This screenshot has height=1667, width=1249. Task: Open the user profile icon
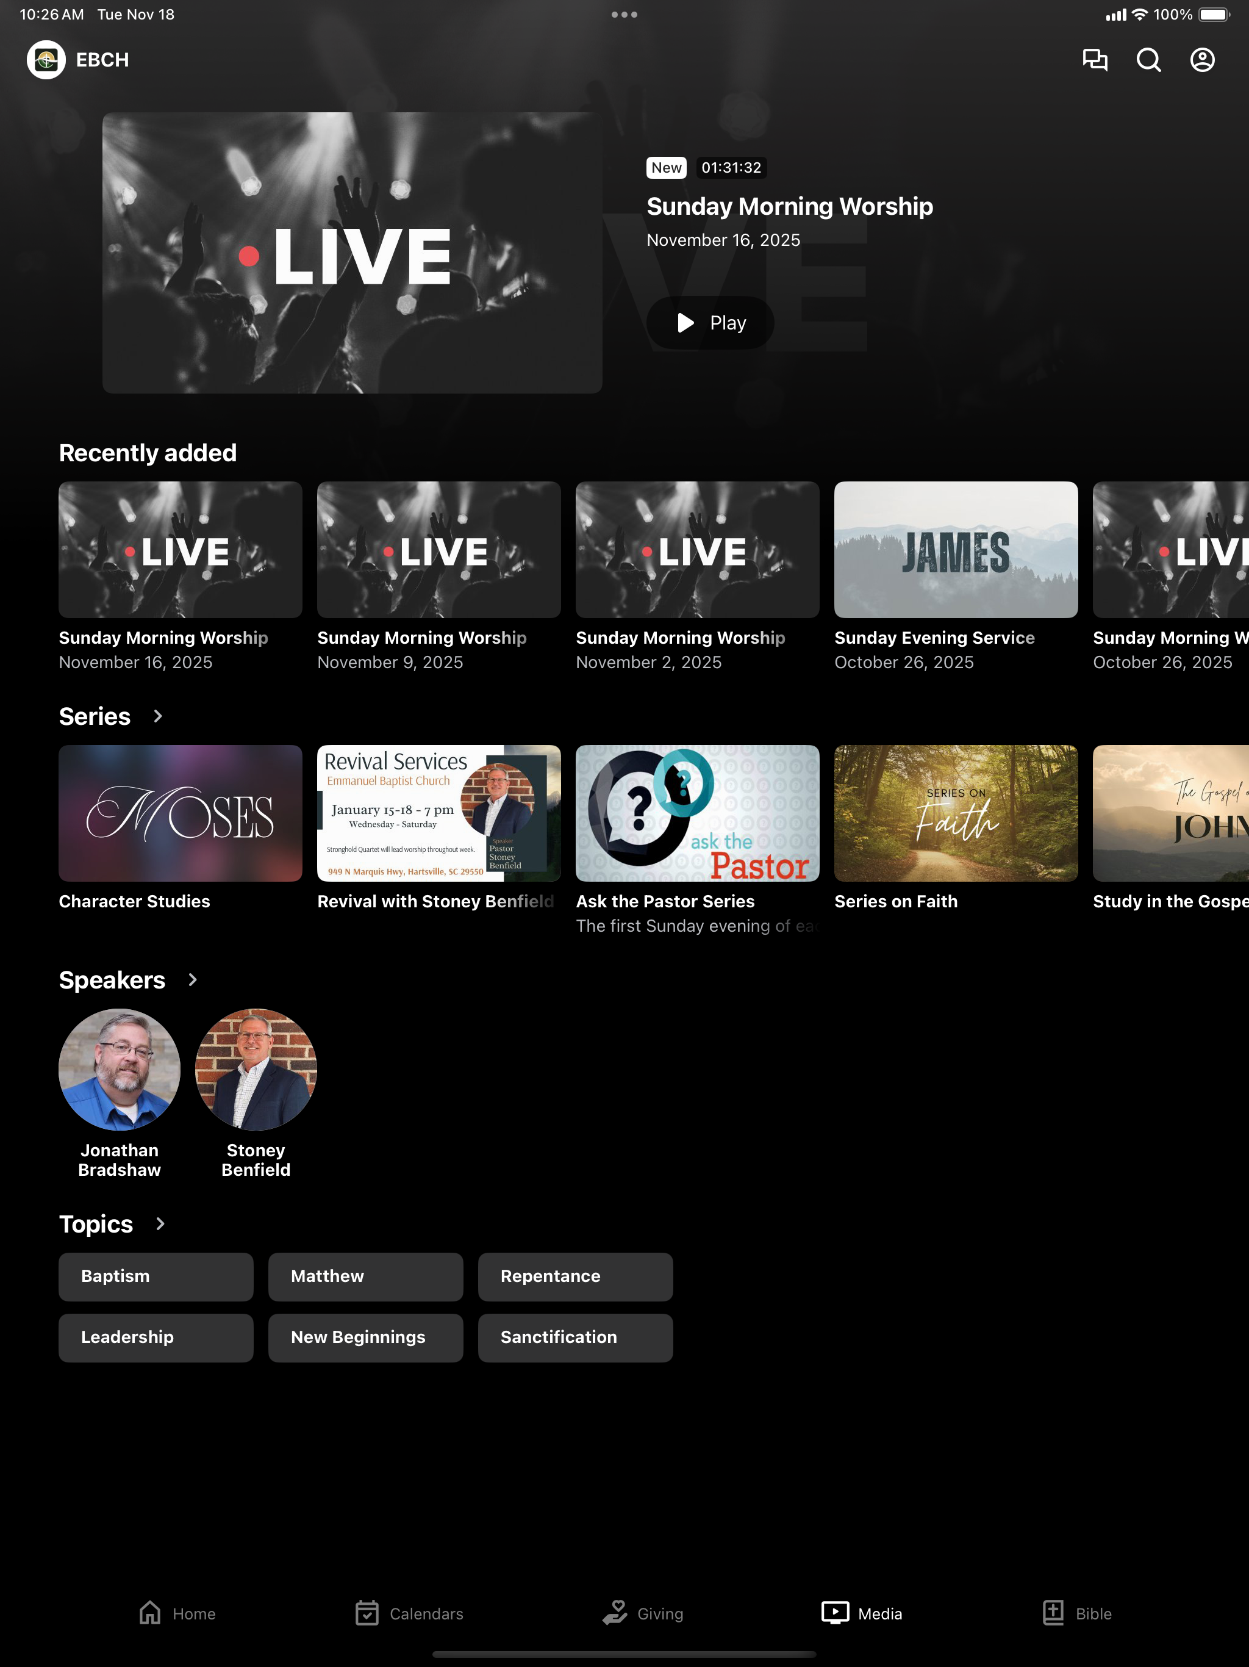click(x=1202, y=60)
